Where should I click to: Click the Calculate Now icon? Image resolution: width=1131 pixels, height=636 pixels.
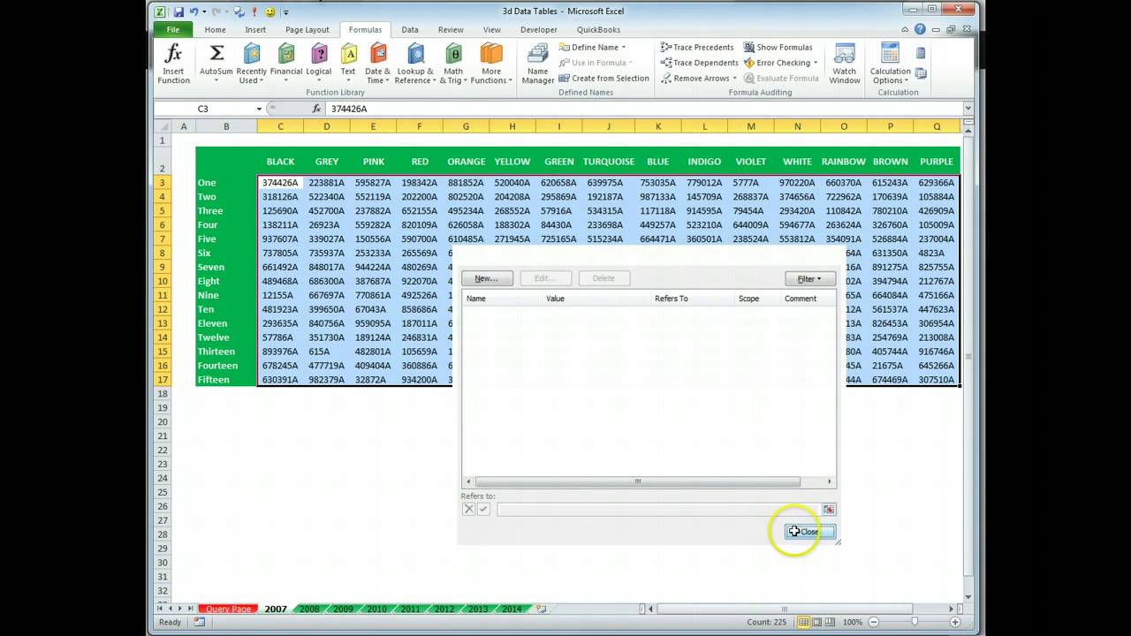pos(921,53)
